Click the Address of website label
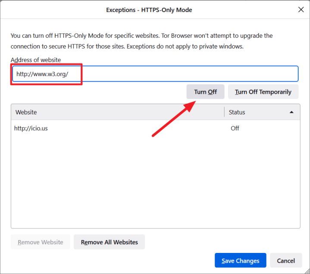 pos(36,60)
